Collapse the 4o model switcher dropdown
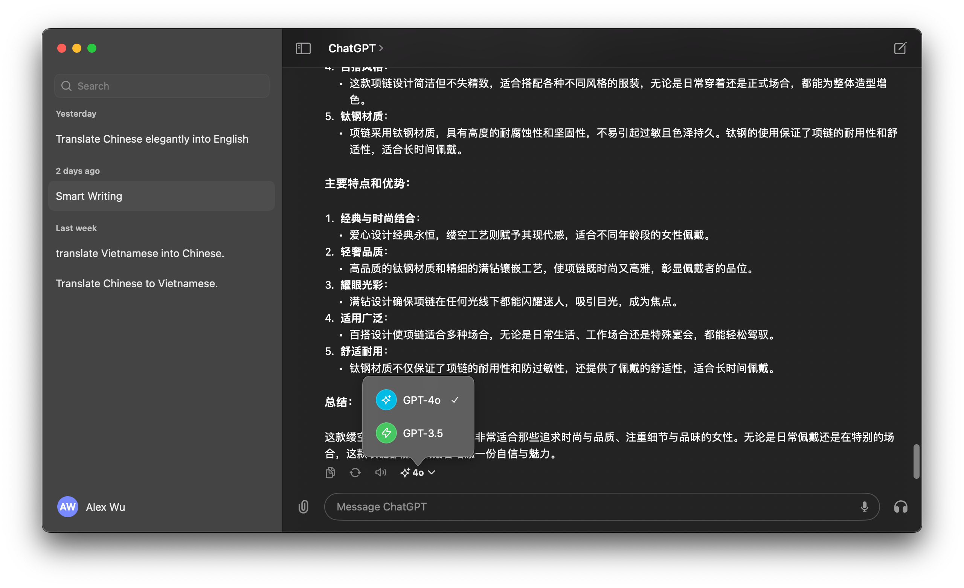 tap(418, 472)
